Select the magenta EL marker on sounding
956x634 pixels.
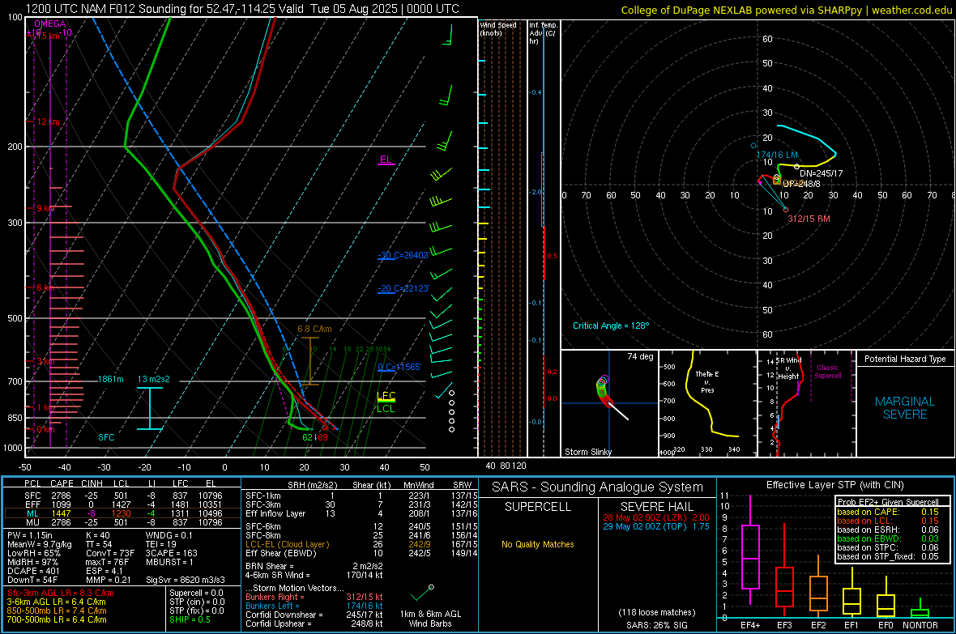386,160
